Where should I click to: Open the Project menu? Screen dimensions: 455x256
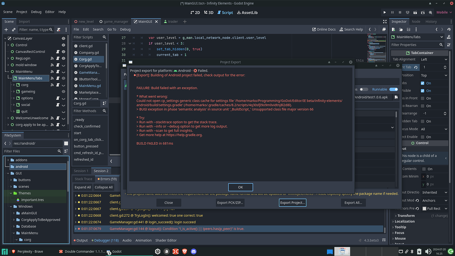tap(22, 12)
